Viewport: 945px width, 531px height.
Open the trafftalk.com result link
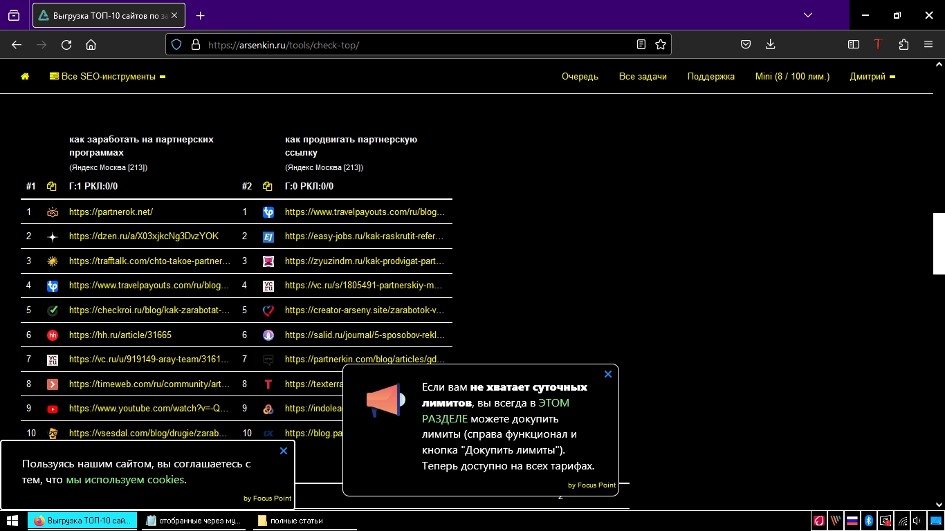coord(149,261)
